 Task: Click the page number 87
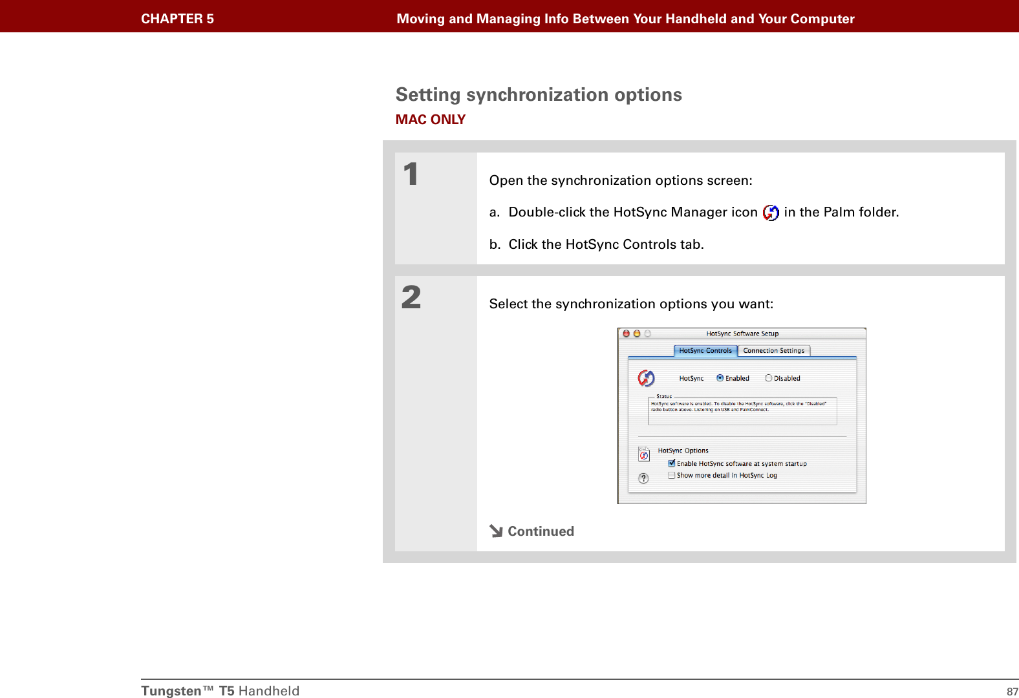click(x=1012, y=692)
